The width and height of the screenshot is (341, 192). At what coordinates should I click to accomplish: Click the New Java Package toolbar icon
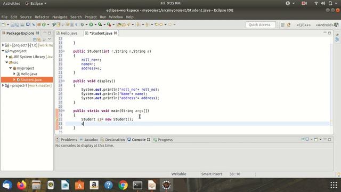pyautogui.click(x=39, y=25)
